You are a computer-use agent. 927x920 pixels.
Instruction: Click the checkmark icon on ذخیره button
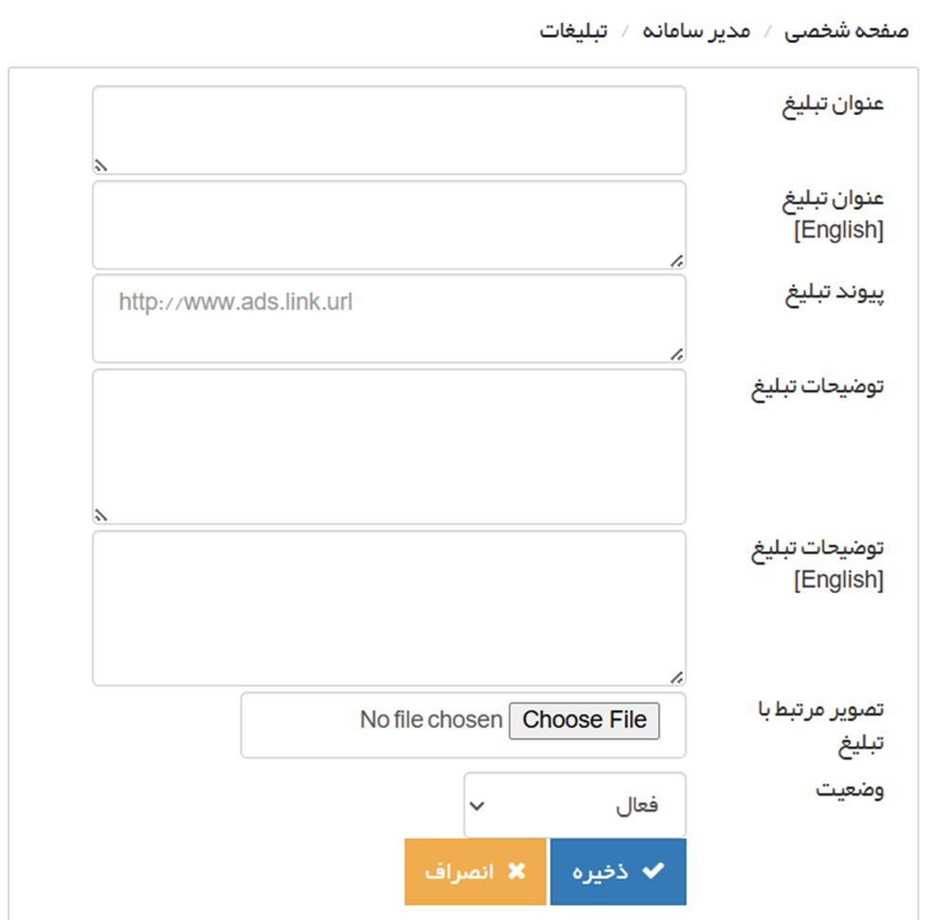(653, 872)
